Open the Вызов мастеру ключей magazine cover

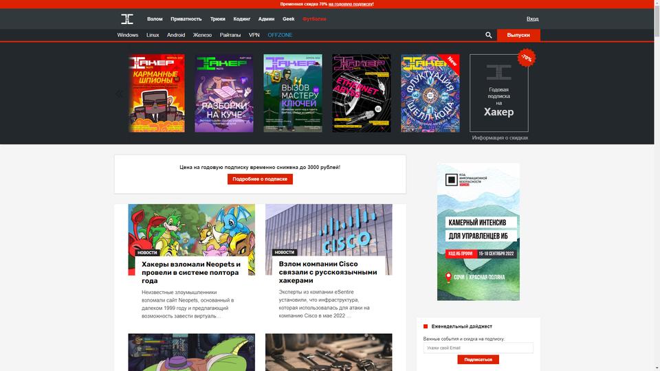coord(293,93)
